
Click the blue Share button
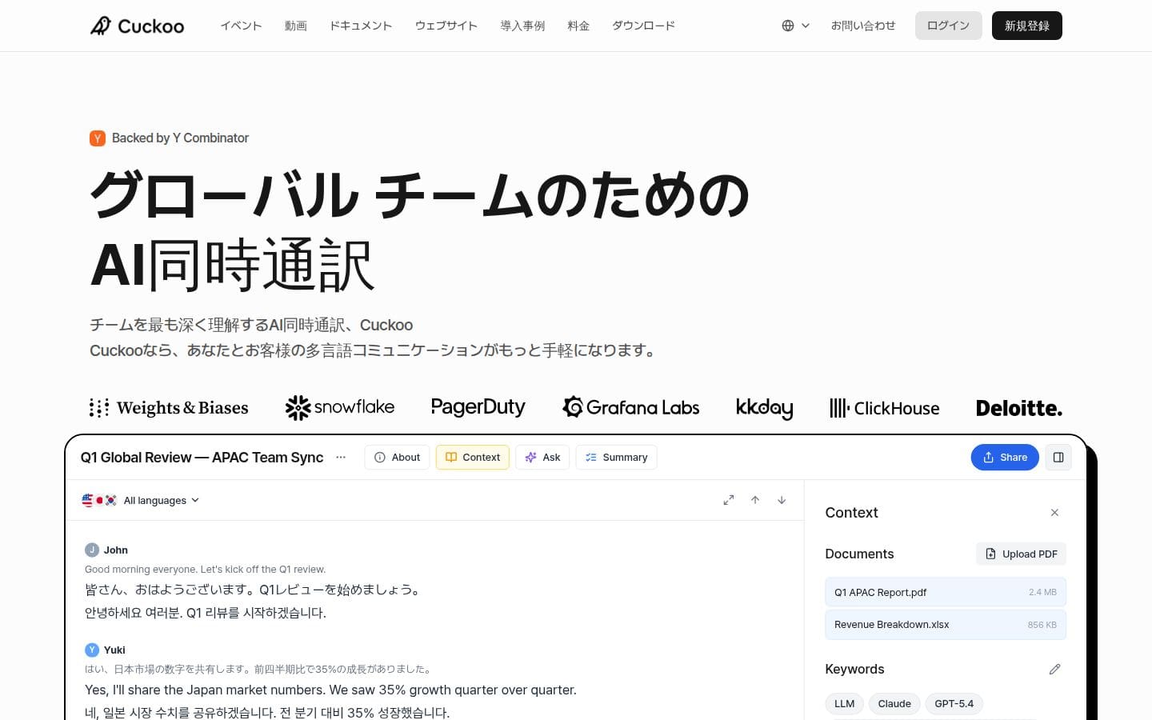(x=1005, y=458)
